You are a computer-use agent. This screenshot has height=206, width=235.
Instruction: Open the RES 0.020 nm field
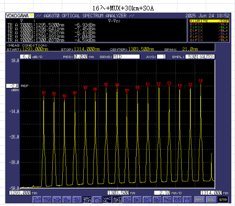[81, 56]
